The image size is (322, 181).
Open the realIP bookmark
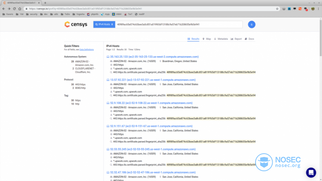(140, 14)
